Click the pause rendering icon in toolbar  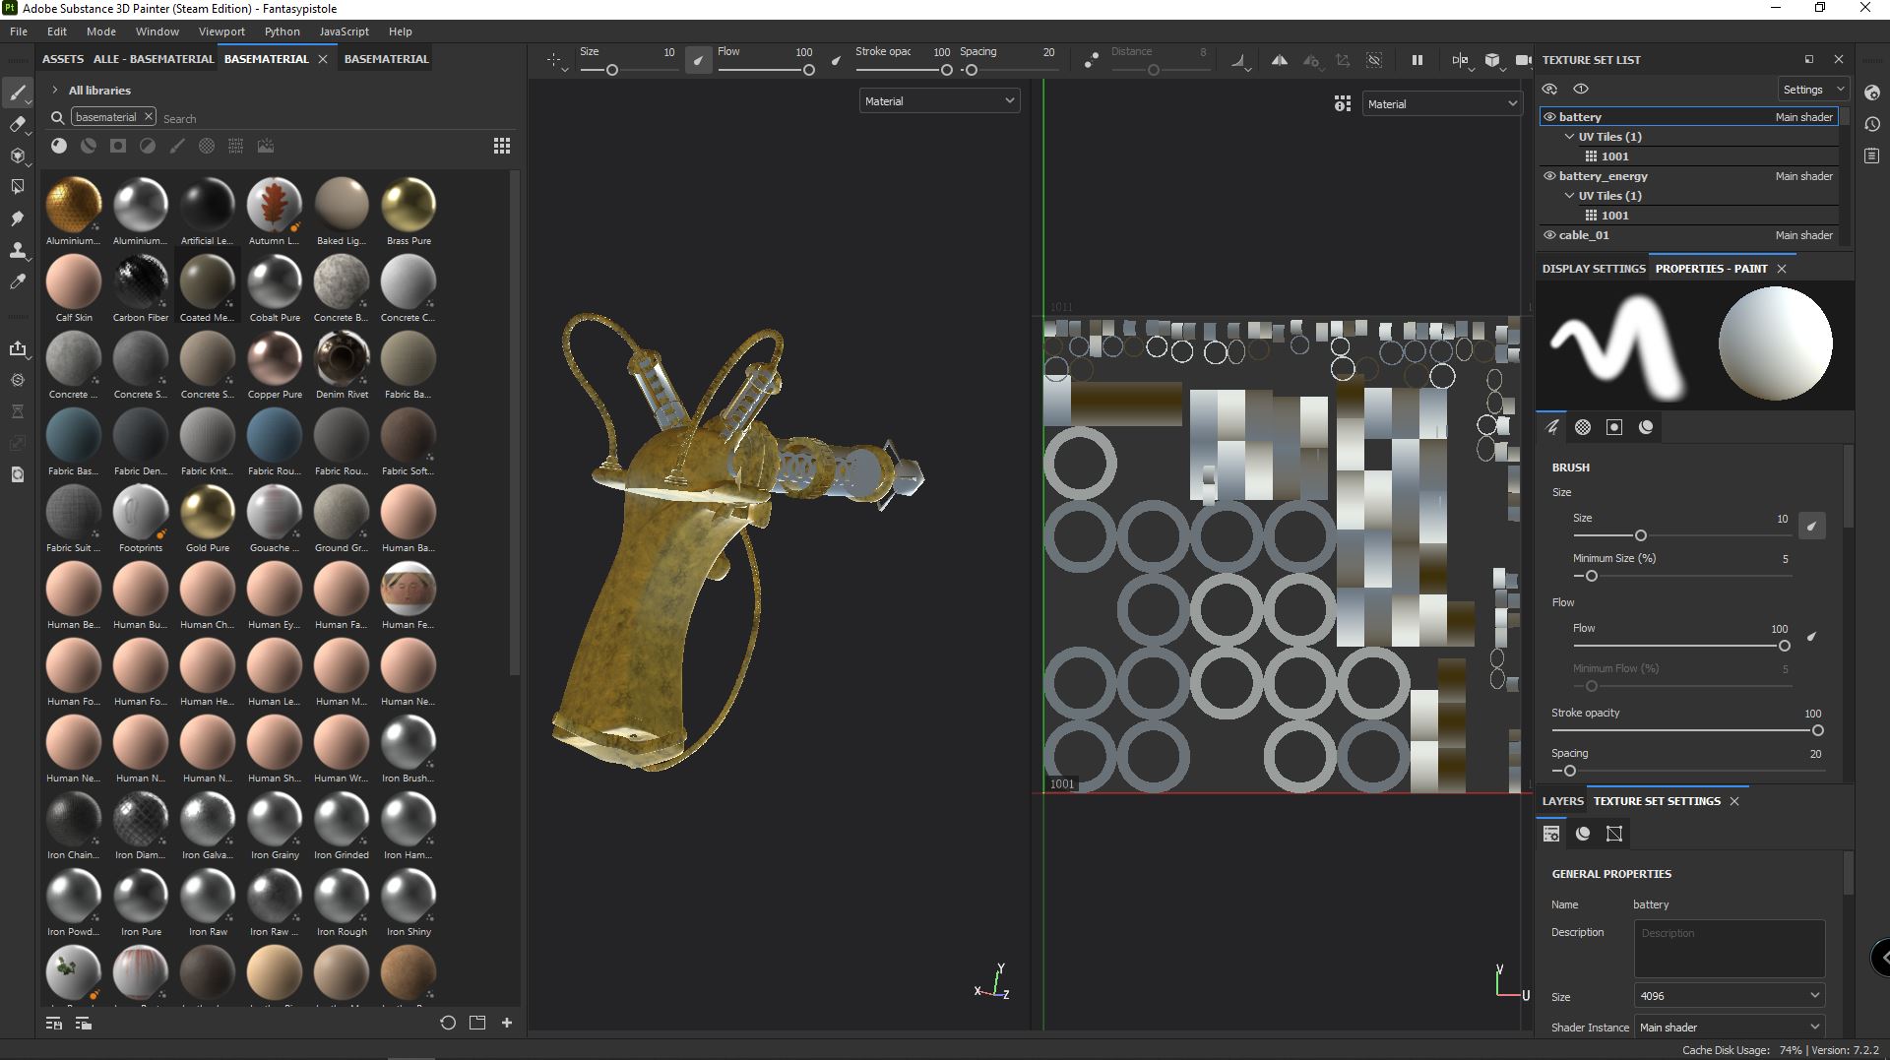1417,60
